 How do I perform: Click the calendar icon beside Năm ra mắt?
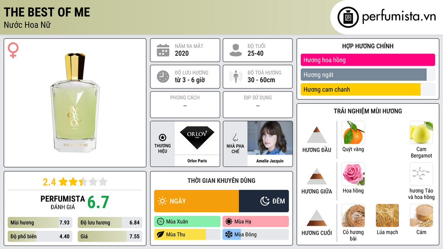pos(163,50)
